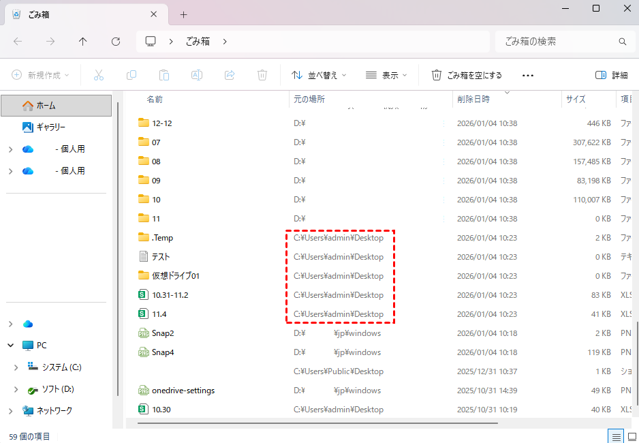This screenshot has width=639, height=443.
Task: Click the share icon in toolbar
Action: click(x=230, y=75)
